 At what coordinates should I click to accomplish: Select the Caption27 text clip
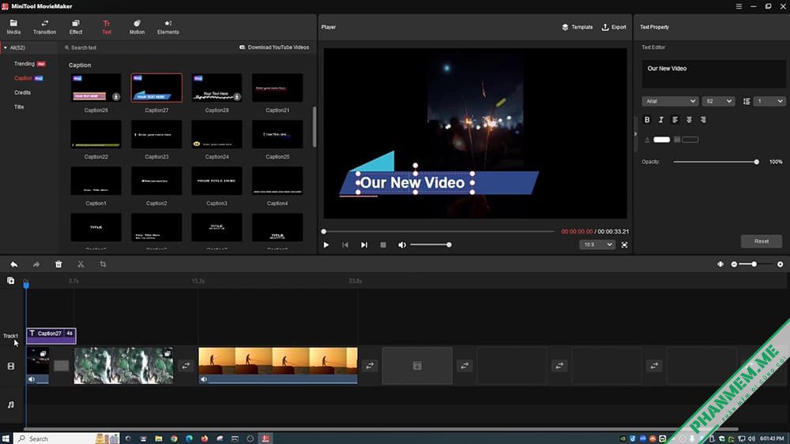pos(51,335)
